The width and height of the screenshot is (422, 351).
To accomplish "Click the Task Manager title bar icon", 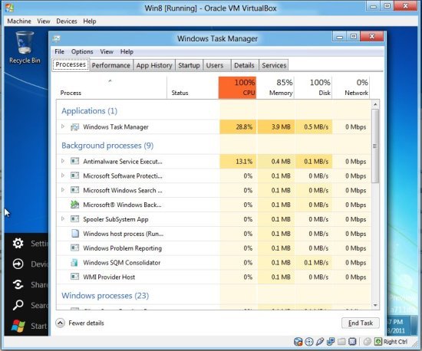I will point(57,38).
